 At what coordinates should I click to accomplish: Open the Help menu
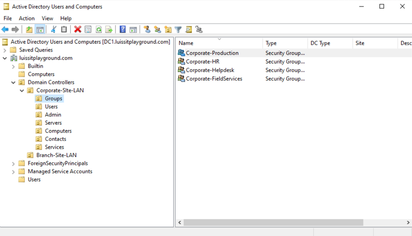(x=65, y=19)
